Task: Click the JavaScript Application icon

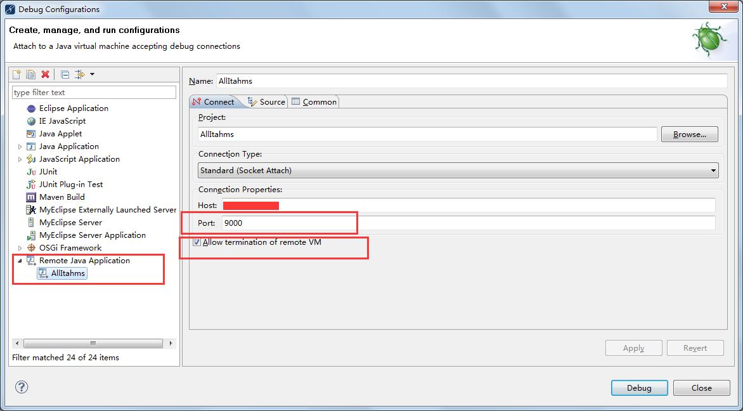Action: click(31, 159)
